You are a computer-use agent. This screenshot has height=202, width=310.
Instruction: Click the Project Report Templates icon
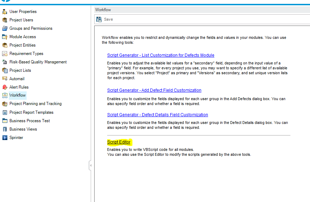(5, 112)
